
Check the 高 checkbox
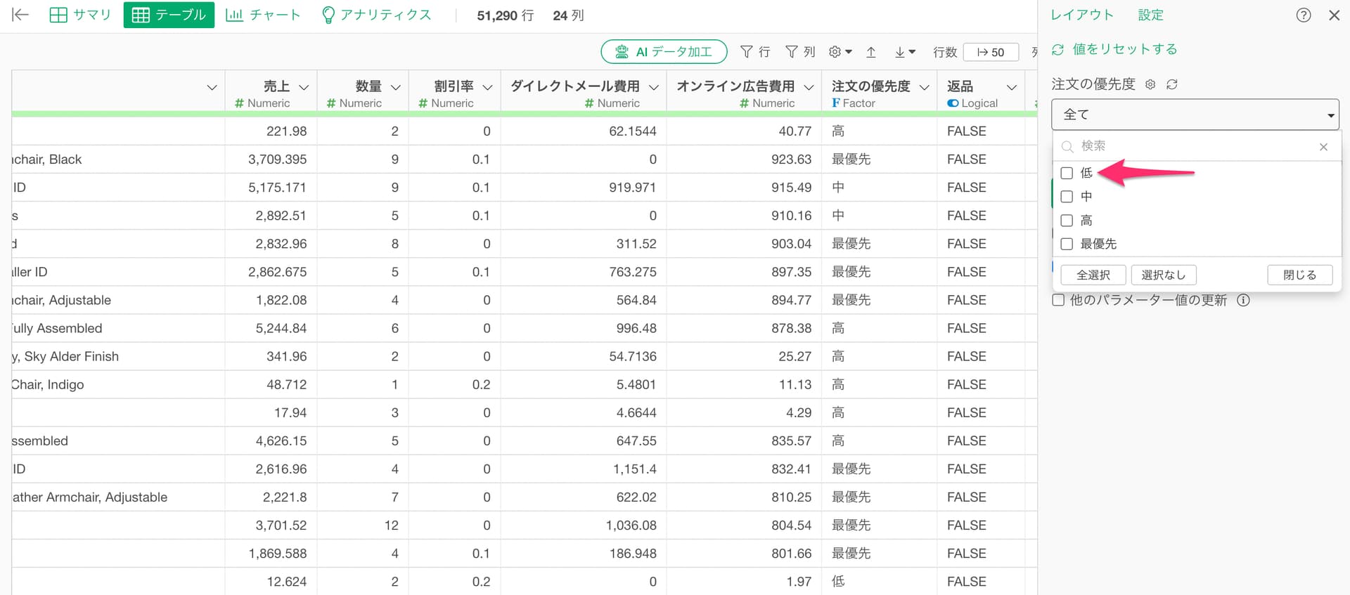1067,221
